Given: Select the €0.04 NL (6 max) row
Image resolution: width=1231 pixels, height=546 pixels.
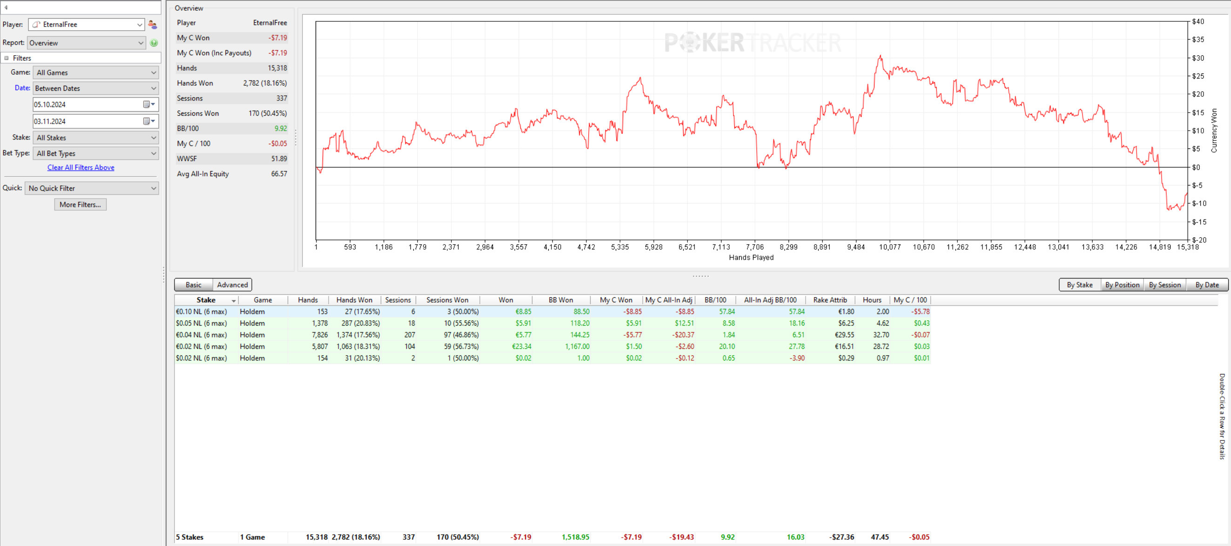Looking at the screenshot, I should click(552, 335).
